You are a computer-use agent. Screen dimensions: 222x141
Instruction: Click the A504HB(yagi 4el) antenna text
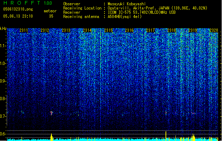[125, 17]
